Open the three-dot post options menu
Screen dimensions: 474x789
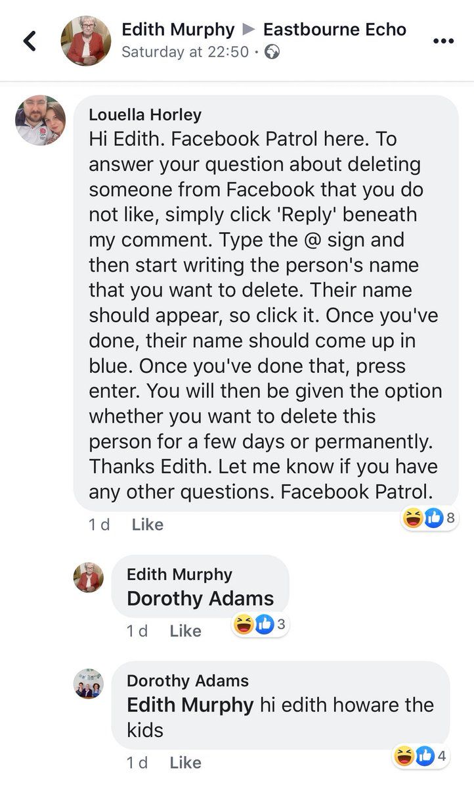click(x=443, y=41)
